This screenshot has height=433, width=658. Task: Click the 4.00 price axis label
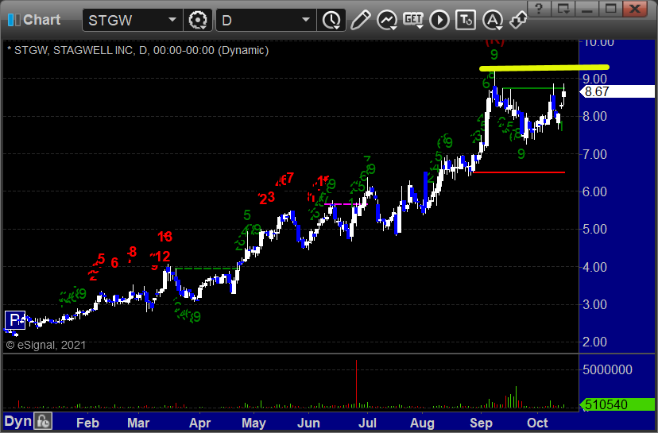pos(594,267)
